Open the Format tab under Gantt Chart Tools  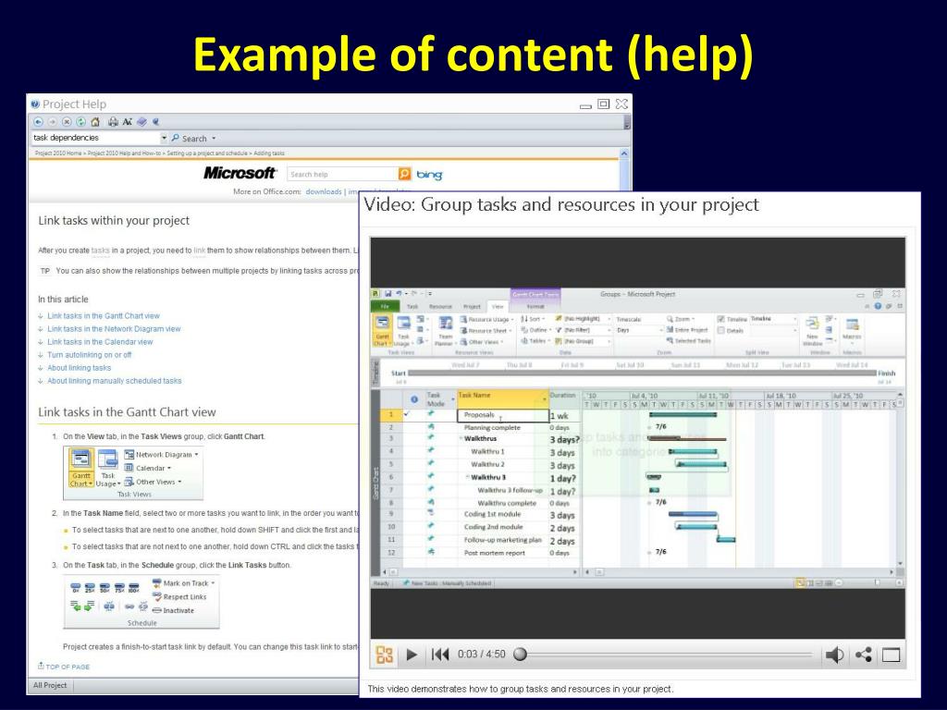pos(535,306)
